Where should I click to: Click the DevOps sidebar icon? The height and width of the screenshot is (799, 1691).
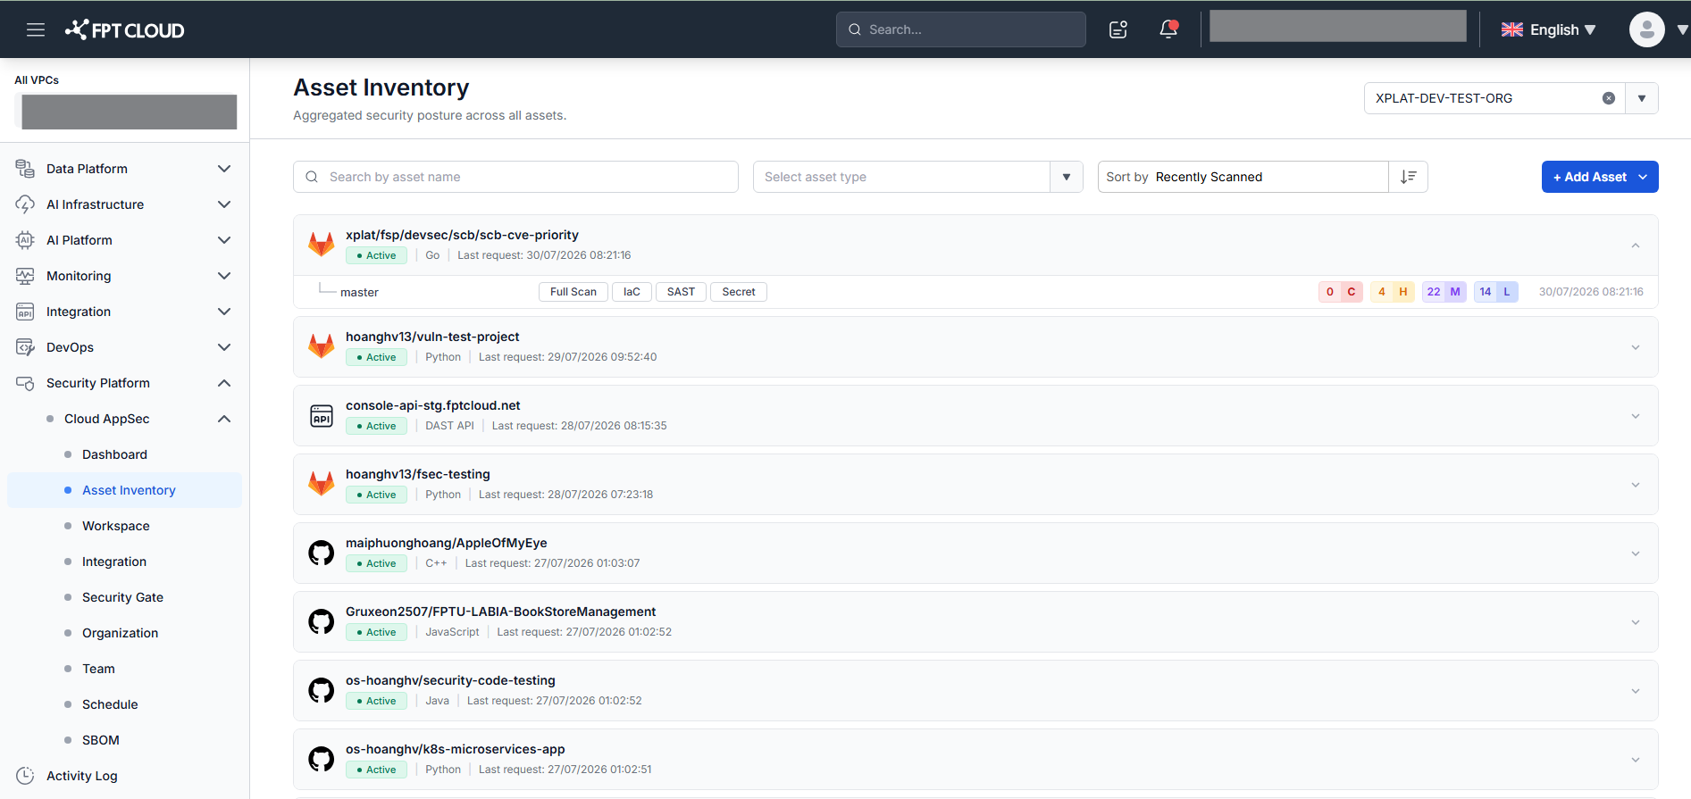click(x=25, y=347)
